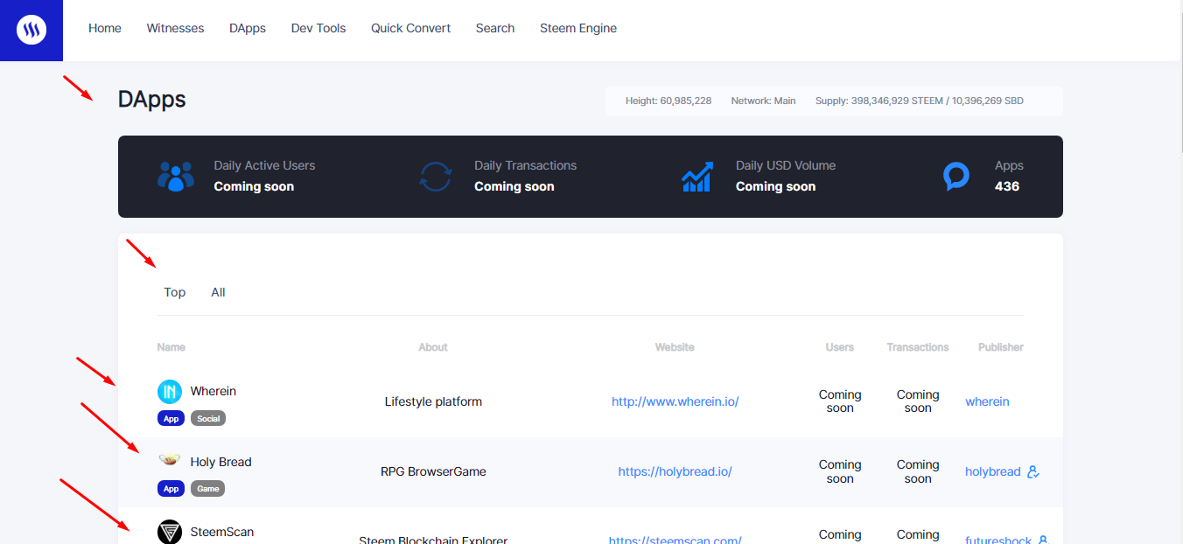Image resolution: width=1183 pixels, height=544 pixels.
Task: Click the RPG BrowserGame description
Action: [x=433, y=471]
